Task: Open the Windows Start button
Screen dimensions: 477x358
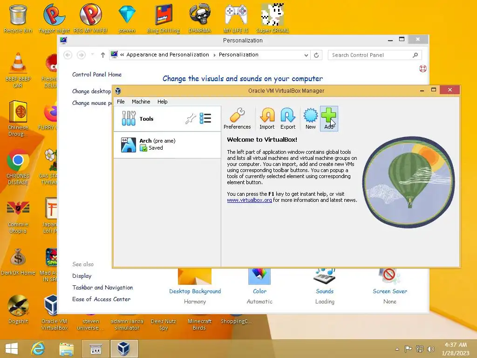Action: pos(12,349)
